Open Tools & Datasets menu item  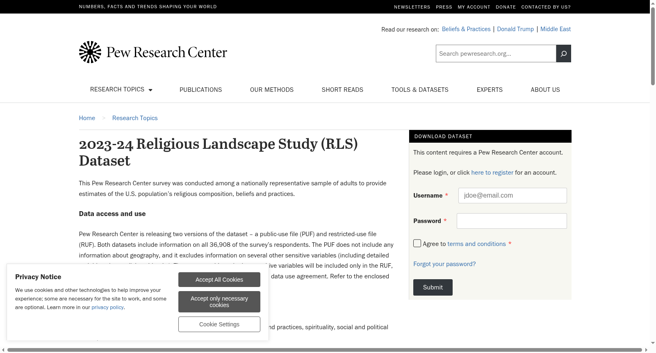click(420, 90)
